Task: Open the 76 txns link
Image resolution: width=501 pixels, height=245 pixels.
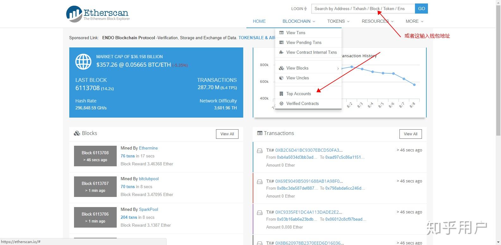Action: tap(127, 156)
